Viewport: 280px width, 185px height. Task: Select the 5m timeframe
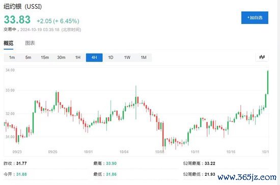click(28, 58)
